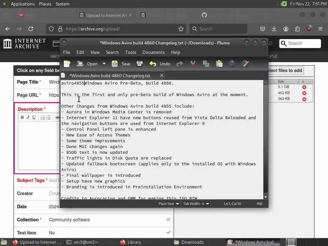Viewport: 328px width, 246px height.
Task: Click the show desktop icon in taskbar
Action: [x=4, y=242]
